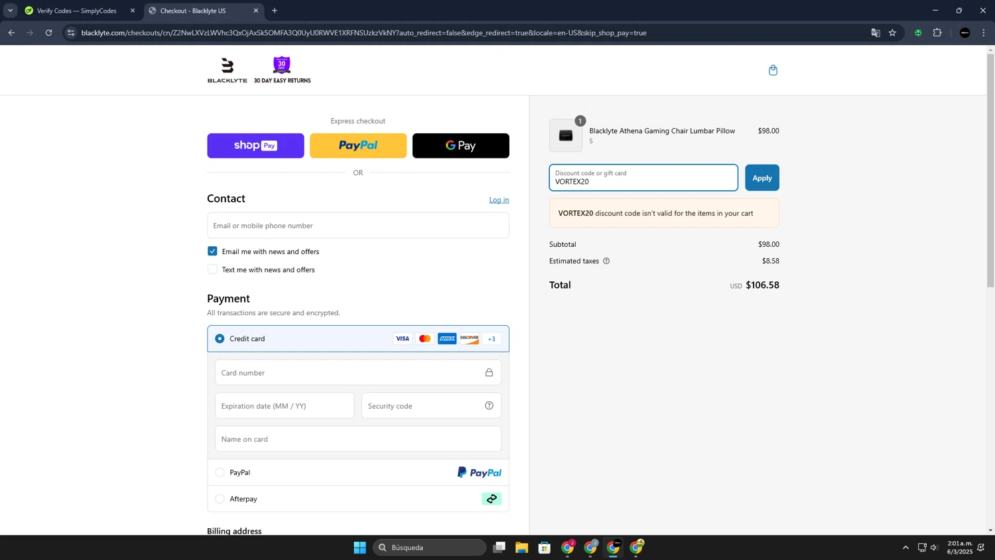Open Microsoft Store from taskbar
This screenshot has width=995, height=560.
coord(545,547)
